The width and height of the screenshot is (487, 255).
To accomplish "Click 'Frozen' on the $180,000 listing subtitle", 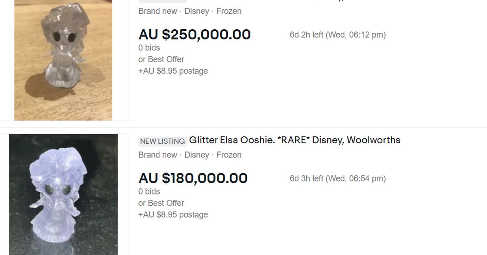I will pyautogui.click(x=229, y=155).
